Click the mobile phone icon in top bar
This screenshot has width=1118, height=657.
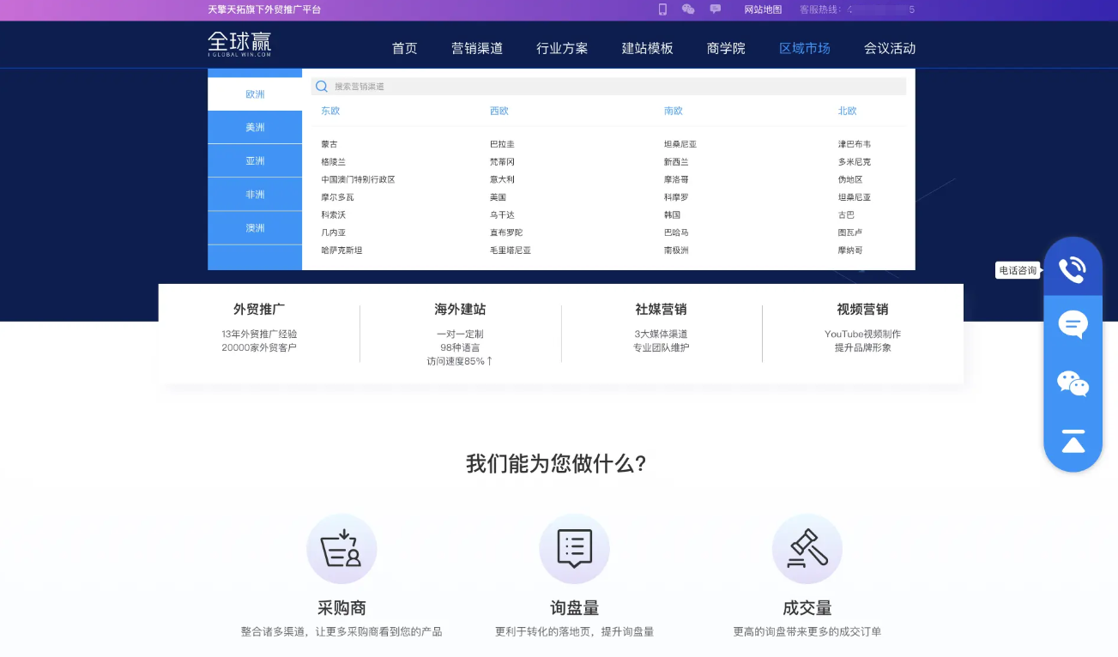662,9
